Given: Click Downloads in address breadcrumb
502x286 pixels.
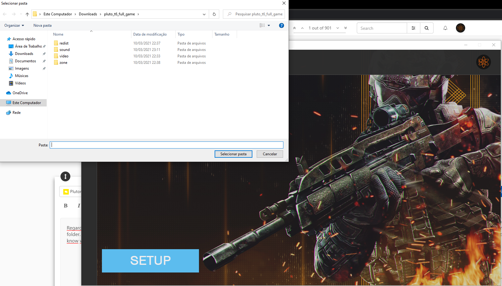Looking at the screenshot, I should tap(88, 14).
